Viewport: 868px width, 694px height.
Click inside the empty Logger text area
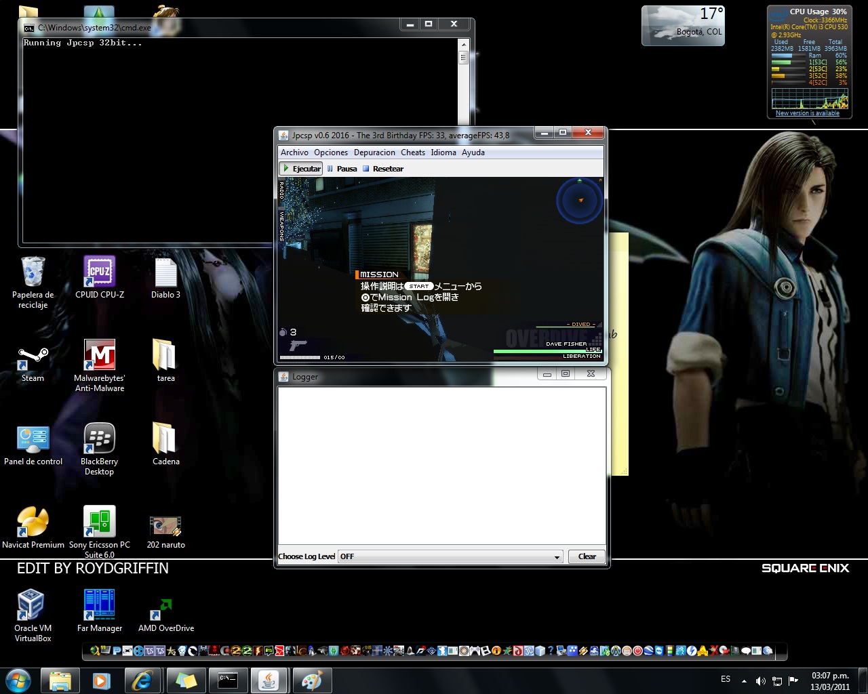[441, 466]
